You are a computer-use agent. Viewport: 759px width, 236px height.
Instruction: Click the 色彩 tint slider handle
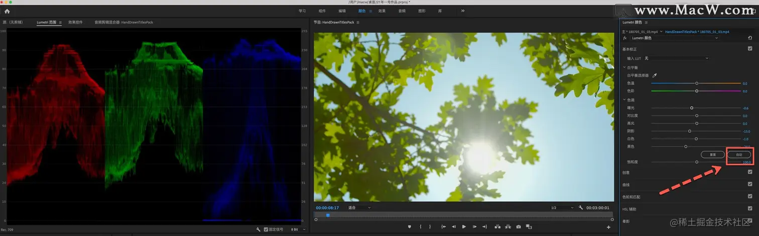coord(697,91)
